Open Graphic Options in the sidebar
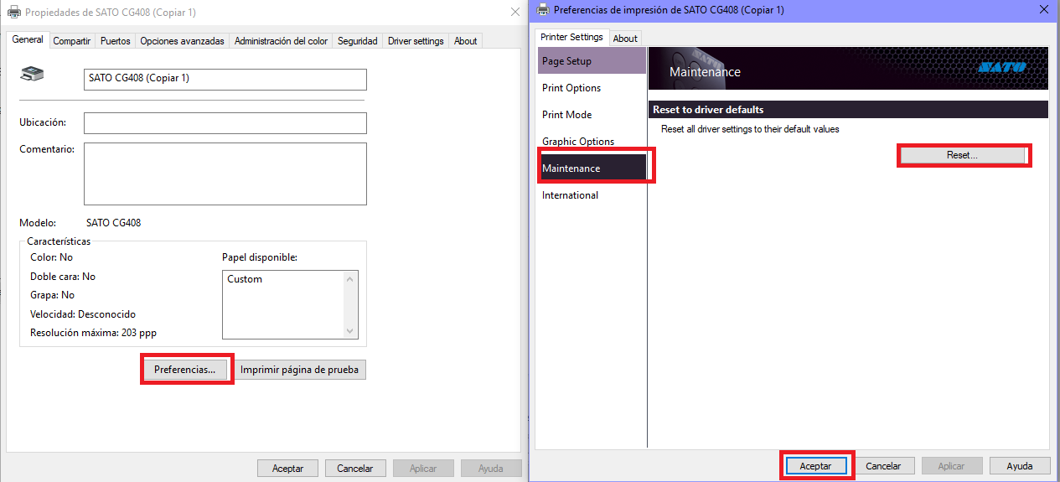The height and width of the screenshot is (482, 1060). click(578, 142)
